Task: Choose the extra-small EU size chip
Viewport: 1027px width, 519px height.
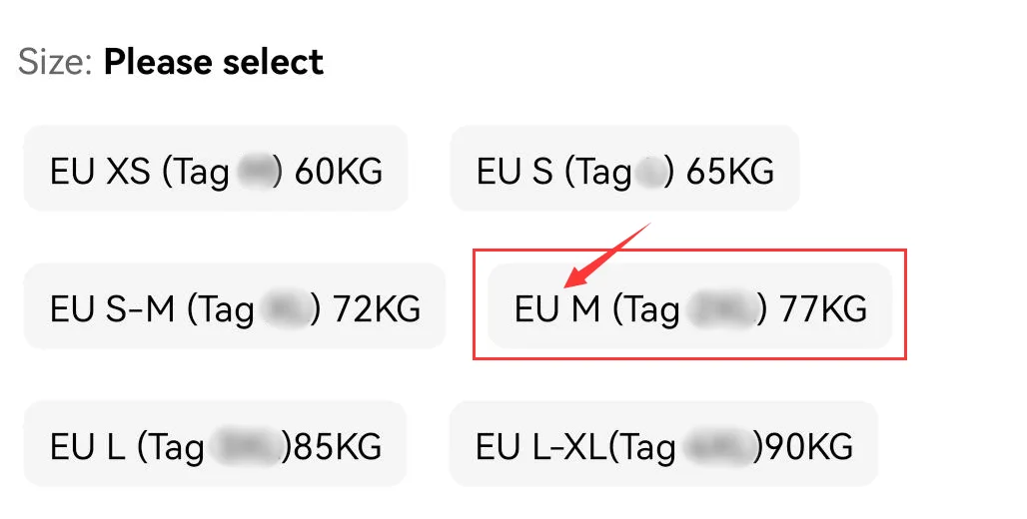Action: coord(215,170)
